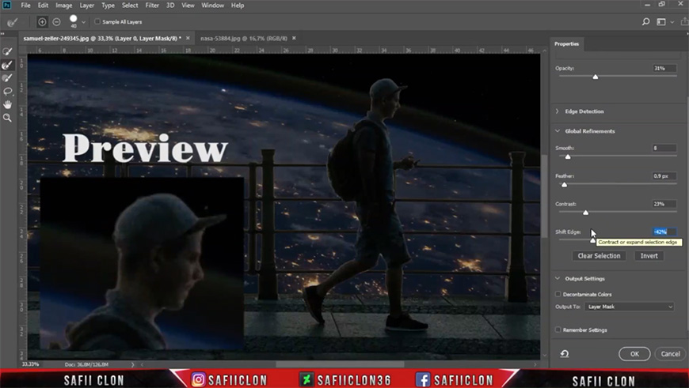Select the Zoom tool

pos(7,118)
